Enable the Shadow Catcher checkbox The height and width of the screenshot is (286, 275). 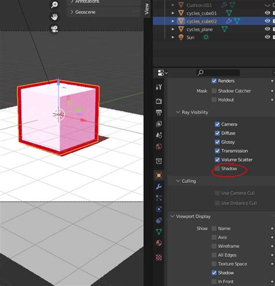click(214, 91)
